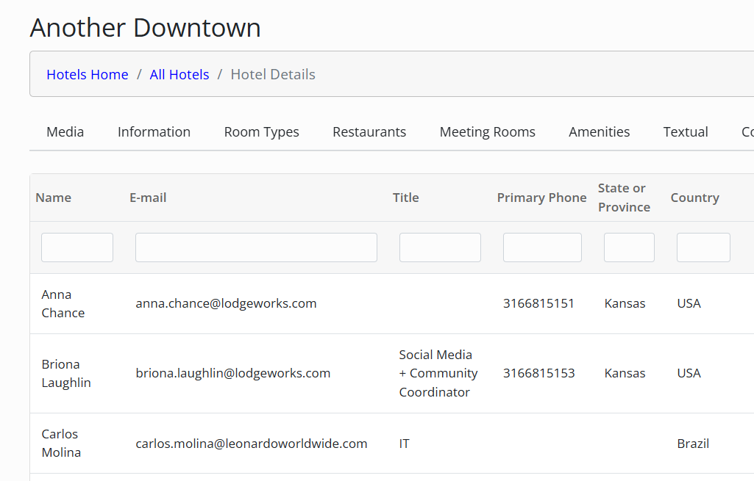Click anna.chance@lodgeworks.com email
Viewport: 754px width, 481px height.
(226, 303)
